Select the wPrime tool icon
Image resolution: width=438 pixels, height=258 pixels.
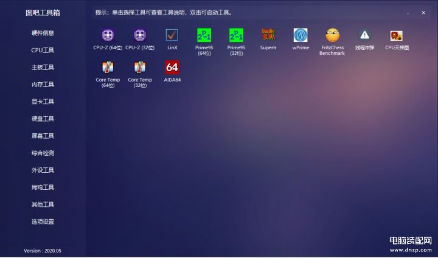click(x=301, y=35)
